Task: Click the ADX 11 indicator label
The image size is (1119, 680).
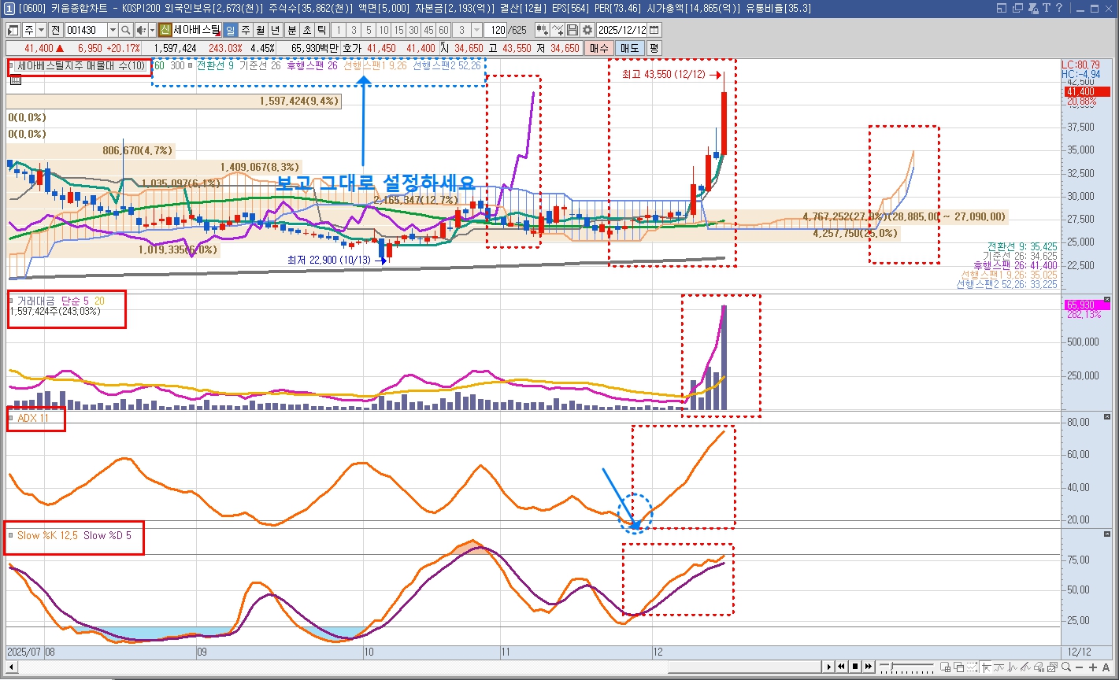Action: (33, 419)
